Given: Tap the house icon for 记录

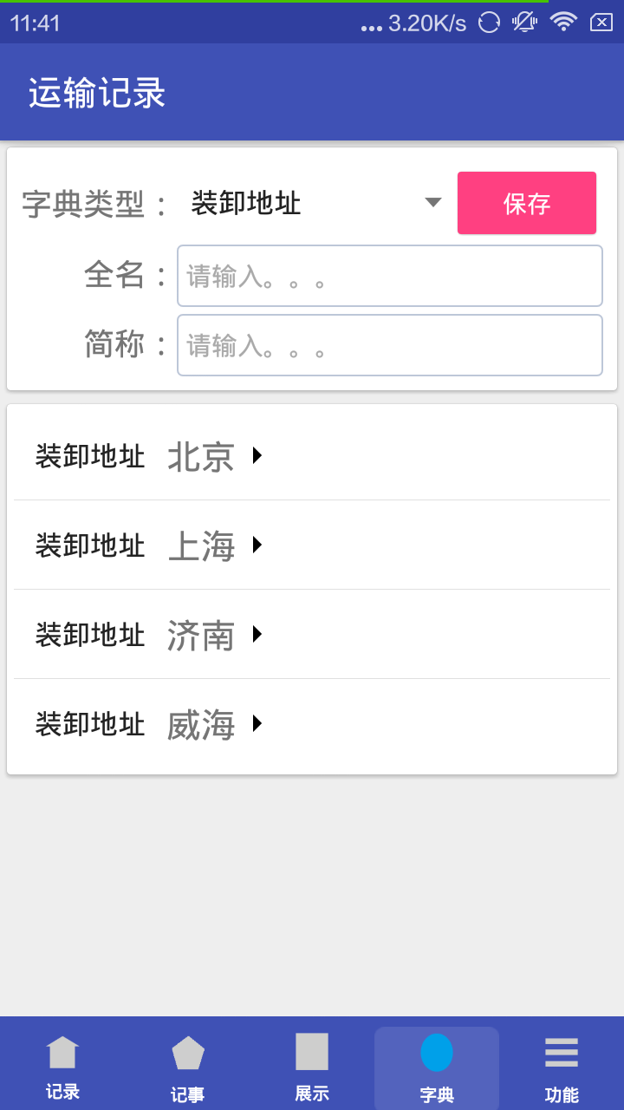Looking at the screenshot, I should [x=62, y=1052].
